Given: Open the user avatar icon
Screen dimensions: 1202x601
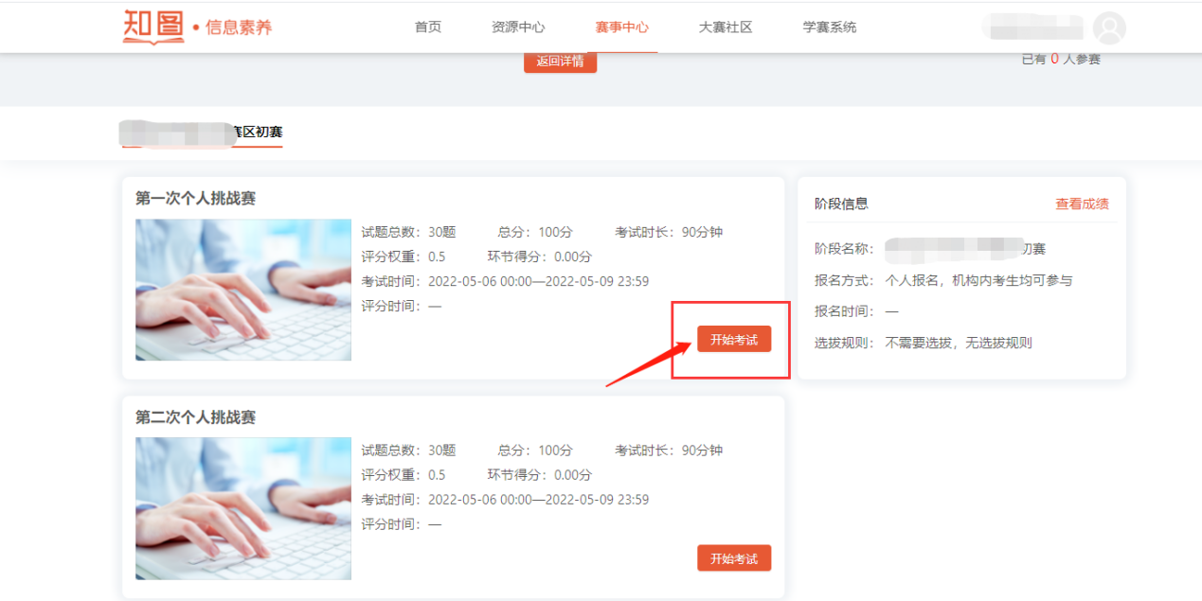Looking at the screenshot, I should (x=1109, y=27).
